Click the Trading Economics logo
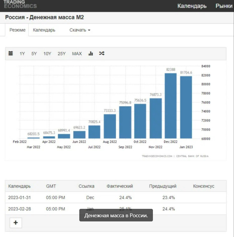Image resolution: width=234 pixels, height=237 pixels. point(20,4)
